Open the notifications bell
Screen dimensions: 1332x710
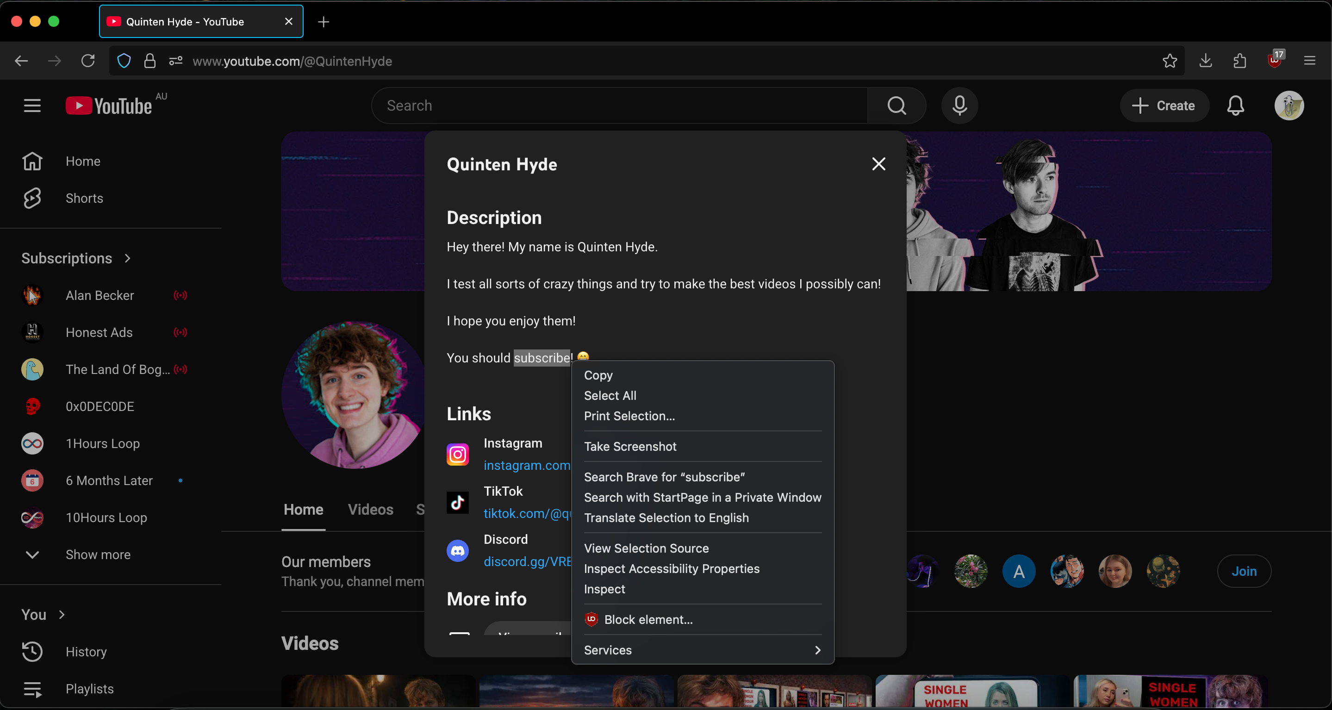pos(1235,106)
